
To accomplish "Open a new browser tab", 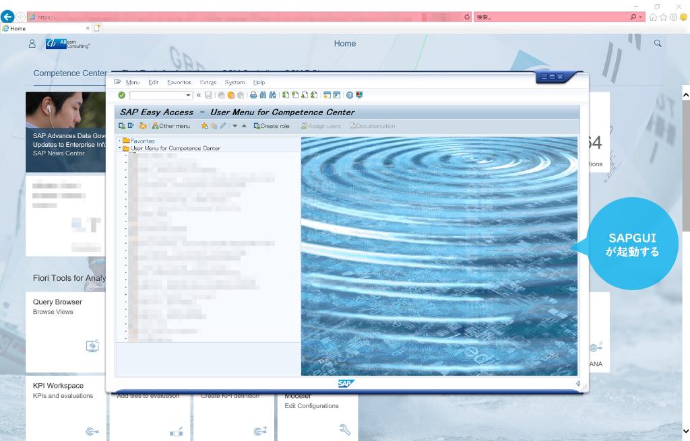I will click(97, 28).
